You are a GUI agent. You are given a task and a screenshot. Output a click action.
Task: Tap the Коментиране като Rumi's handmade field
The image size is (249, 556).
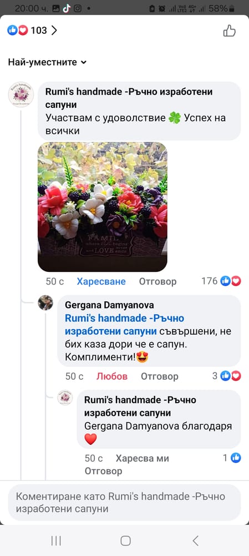point(124,503)
